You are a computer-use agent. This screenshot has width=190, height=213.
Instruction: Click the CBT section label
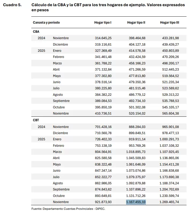[36, 120]
